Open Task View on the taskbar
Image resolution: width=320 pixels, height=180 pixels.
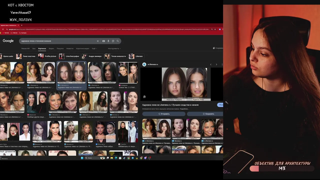(108, 158)
